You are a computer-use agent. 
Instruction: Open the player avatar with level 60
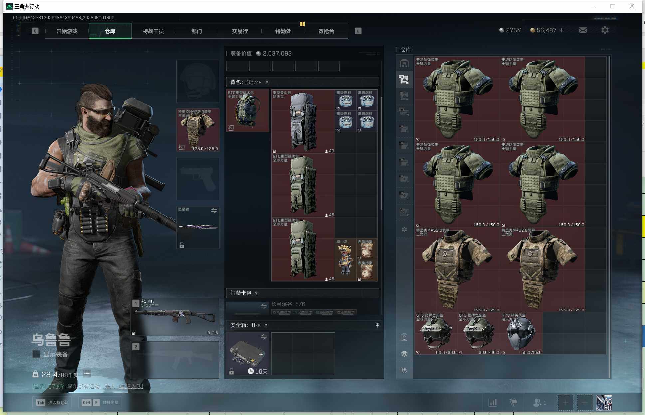tap(604, 403)
